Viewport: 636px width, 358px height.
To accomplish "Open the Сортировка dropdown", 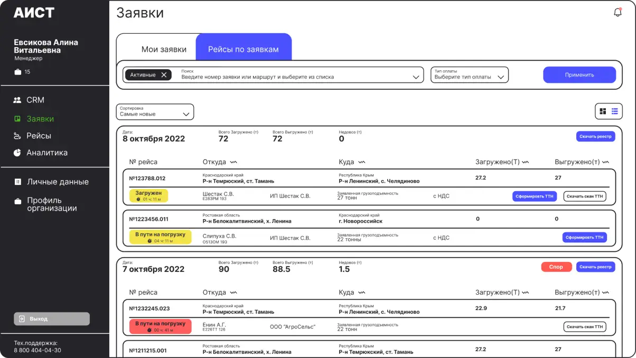I will [x=155, y=112].
